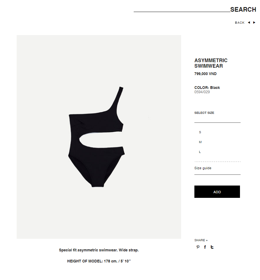Open the Size guide
260x280 pixels.
point(203,168)
